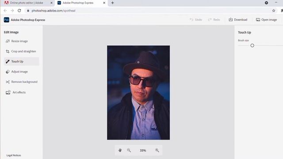Image resolution: width=283 pixels, height=159 pixels.
Task: Click the Crop and straighten icon
Action: coord(8,51)
